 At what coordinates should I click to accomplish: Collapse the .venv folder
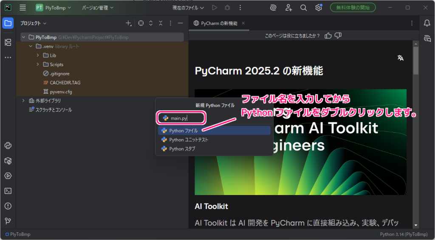(x=31, y=46)
